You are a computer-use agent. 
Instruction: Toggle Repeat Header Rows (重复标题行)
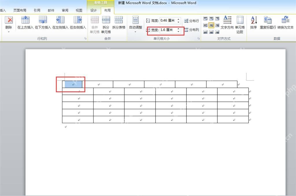click(x=268, y=23)
